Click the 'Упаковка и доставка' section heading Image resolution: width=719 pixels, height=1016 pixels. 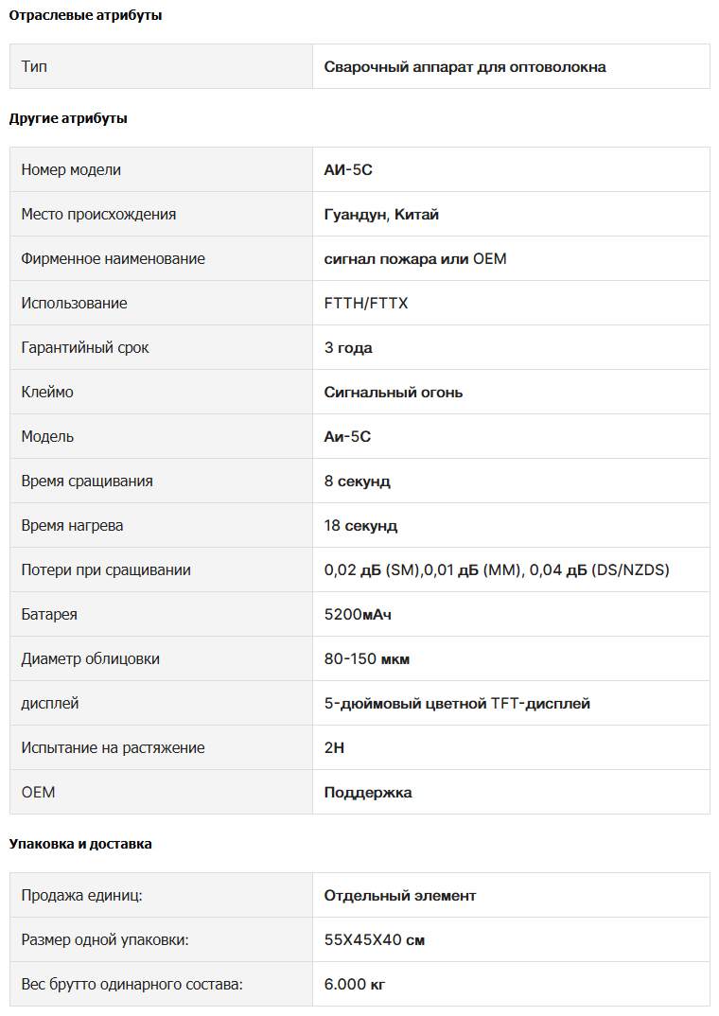[x=80, y=844]
